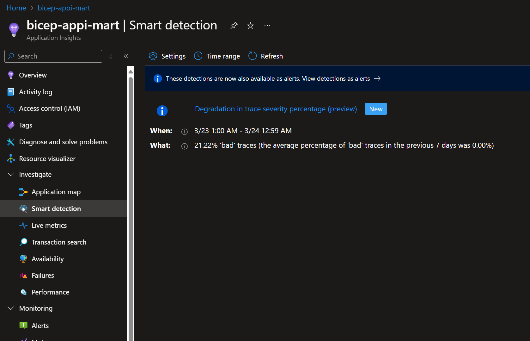Viewport: 530px width, 341px height.
Task: Click the Access control people icon
Action: 11,108
